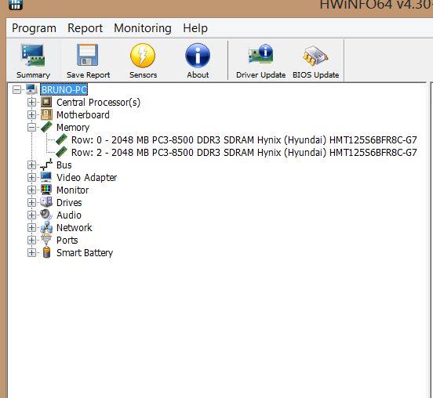
Task: Expand the Motherboard node
Action: coord(31,114)
